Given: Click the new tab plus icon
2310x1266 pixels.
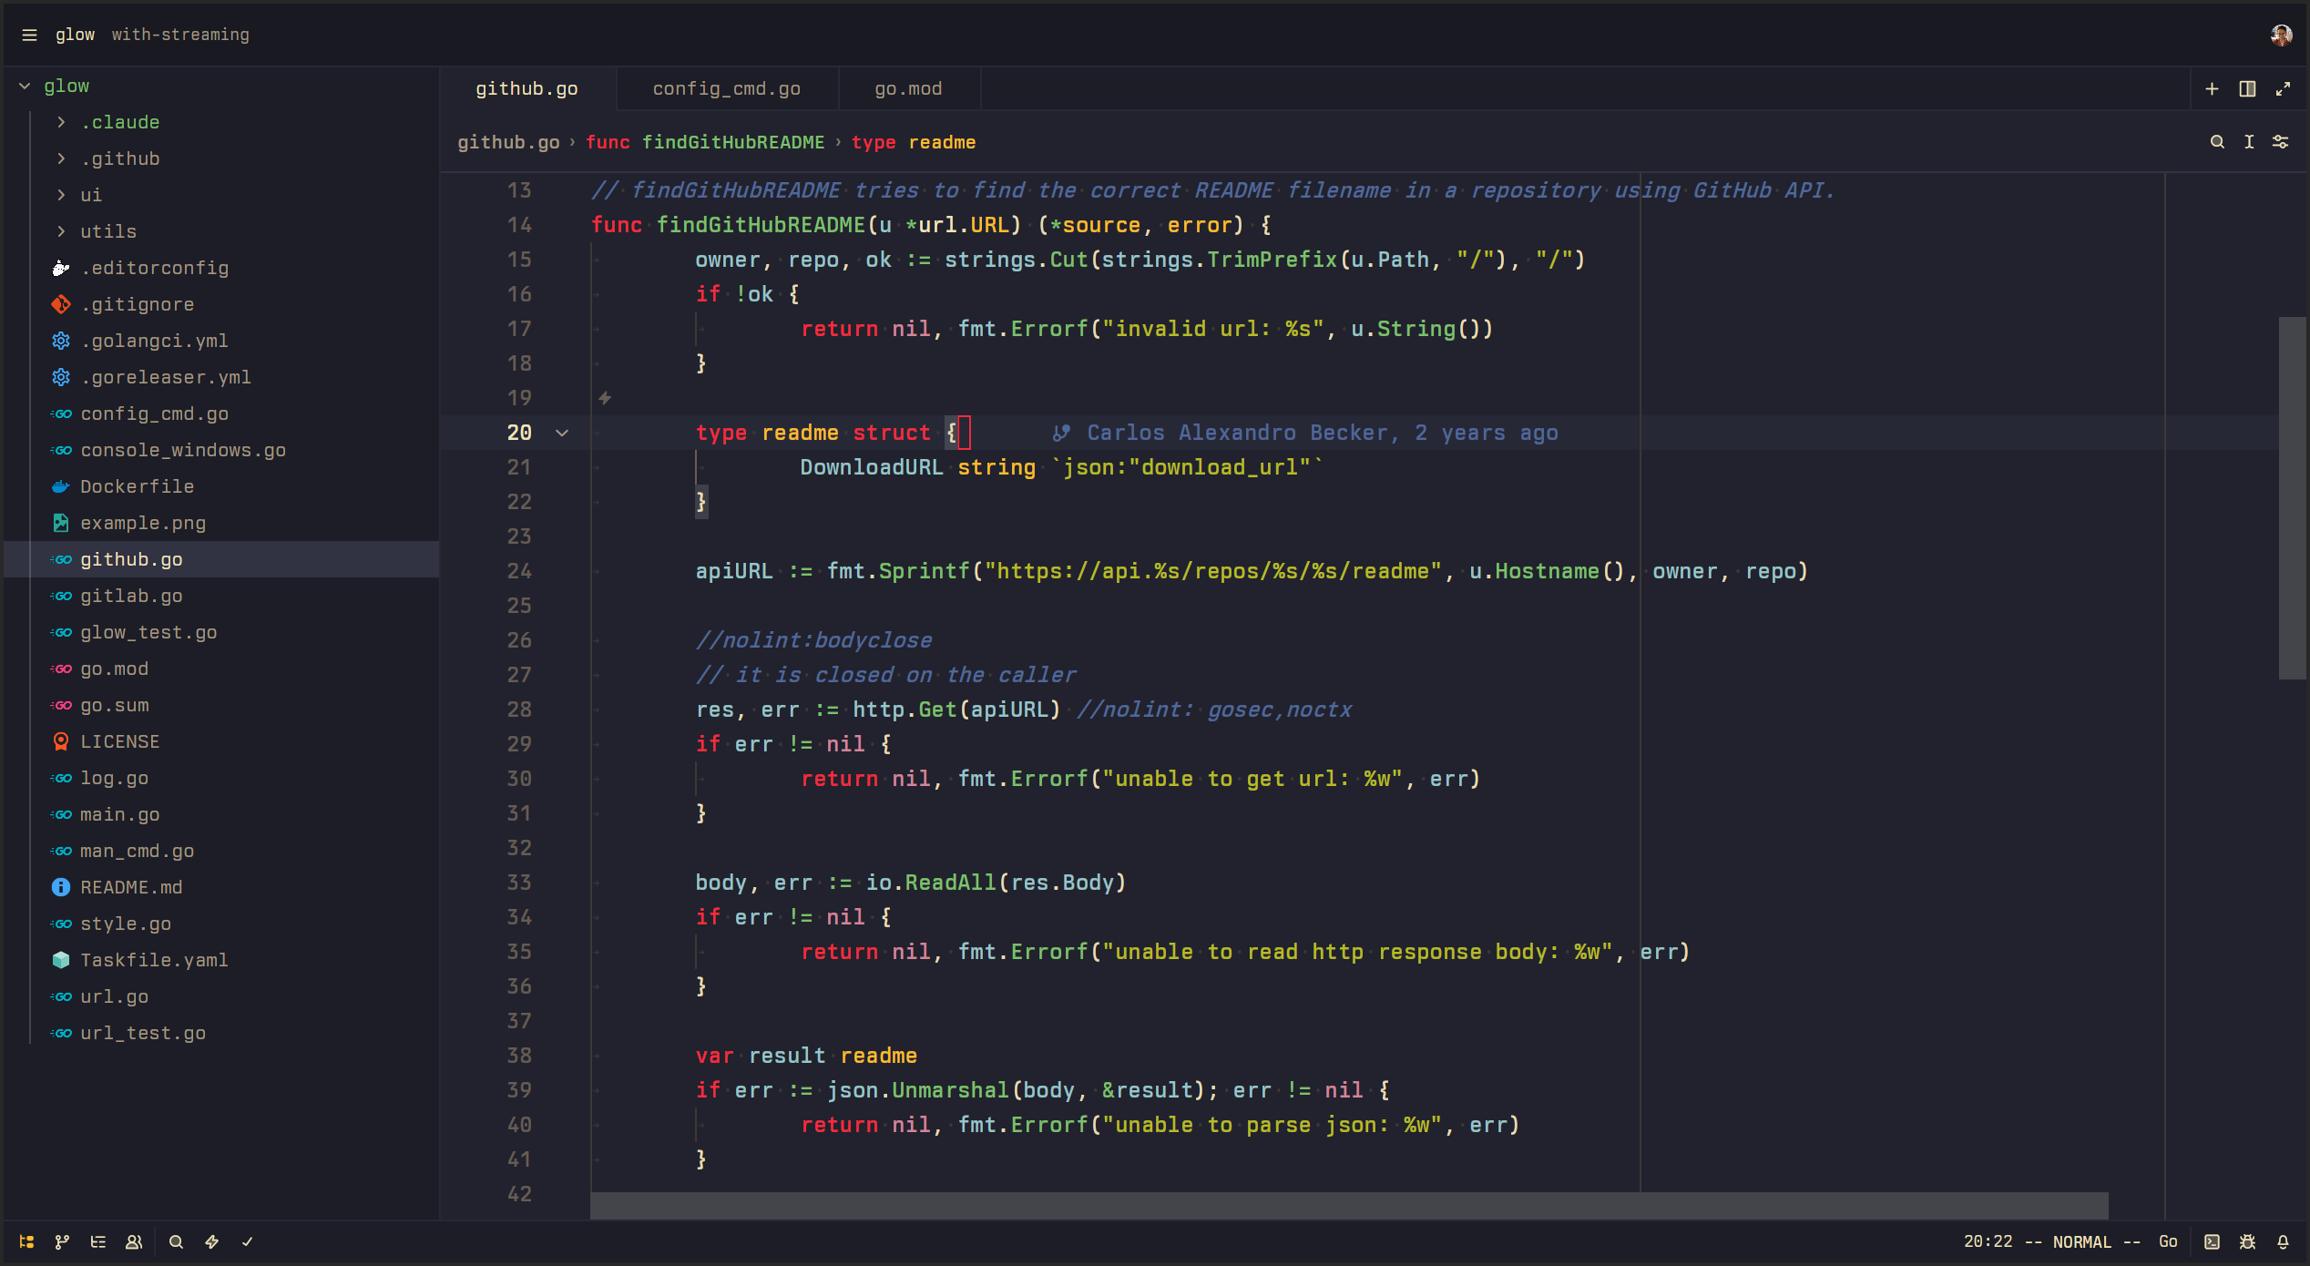Looking at the screenshot, I should coord(2212,88).
